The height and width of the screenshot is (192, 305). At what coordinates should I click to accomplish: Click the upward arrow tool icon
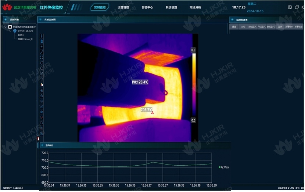point(42,79)
